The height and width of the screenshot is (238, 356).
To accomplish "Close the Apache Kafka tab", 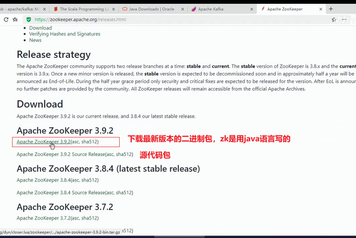I will click(x=251, y=9).
